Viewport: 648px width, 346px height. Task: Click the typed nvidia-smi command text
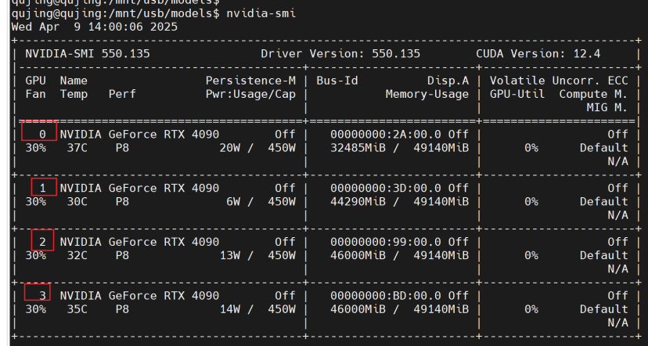[x=261, y=13]
